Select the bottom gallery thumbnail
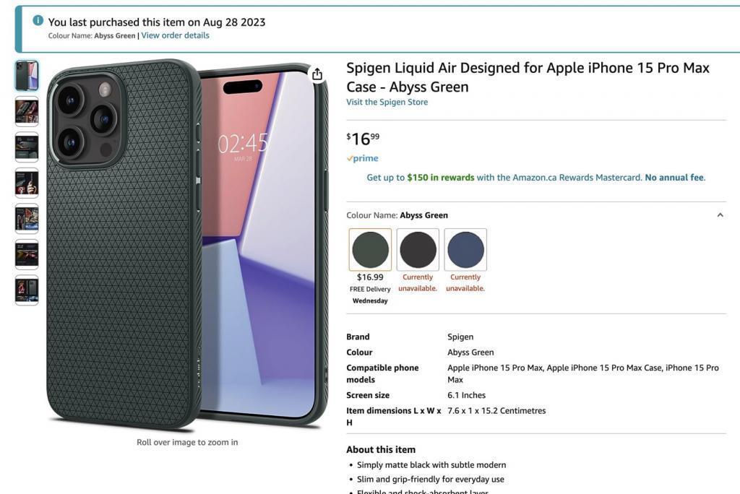This screenshot has width=740, height=494. click(26, 289)
